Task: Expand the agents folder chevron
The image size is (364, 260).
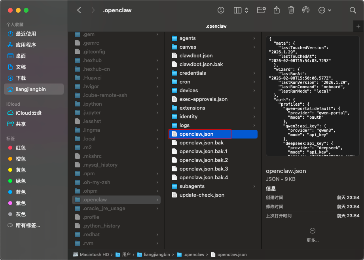Action: pyautogui.click(x=254, y=38)
